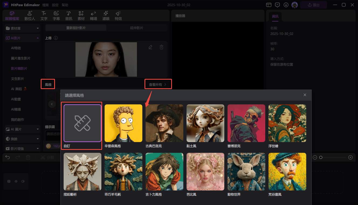
Task: Switch to the 延伸影片 tab
Action: (x=137, y=28)
